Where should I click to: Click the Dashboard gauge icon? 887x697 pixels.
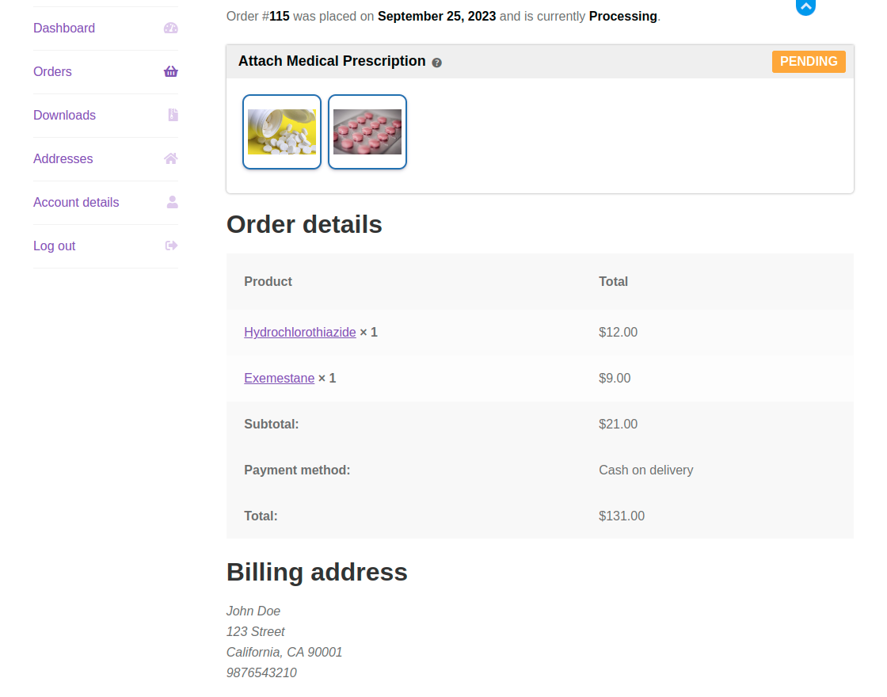tap(171, 28)
